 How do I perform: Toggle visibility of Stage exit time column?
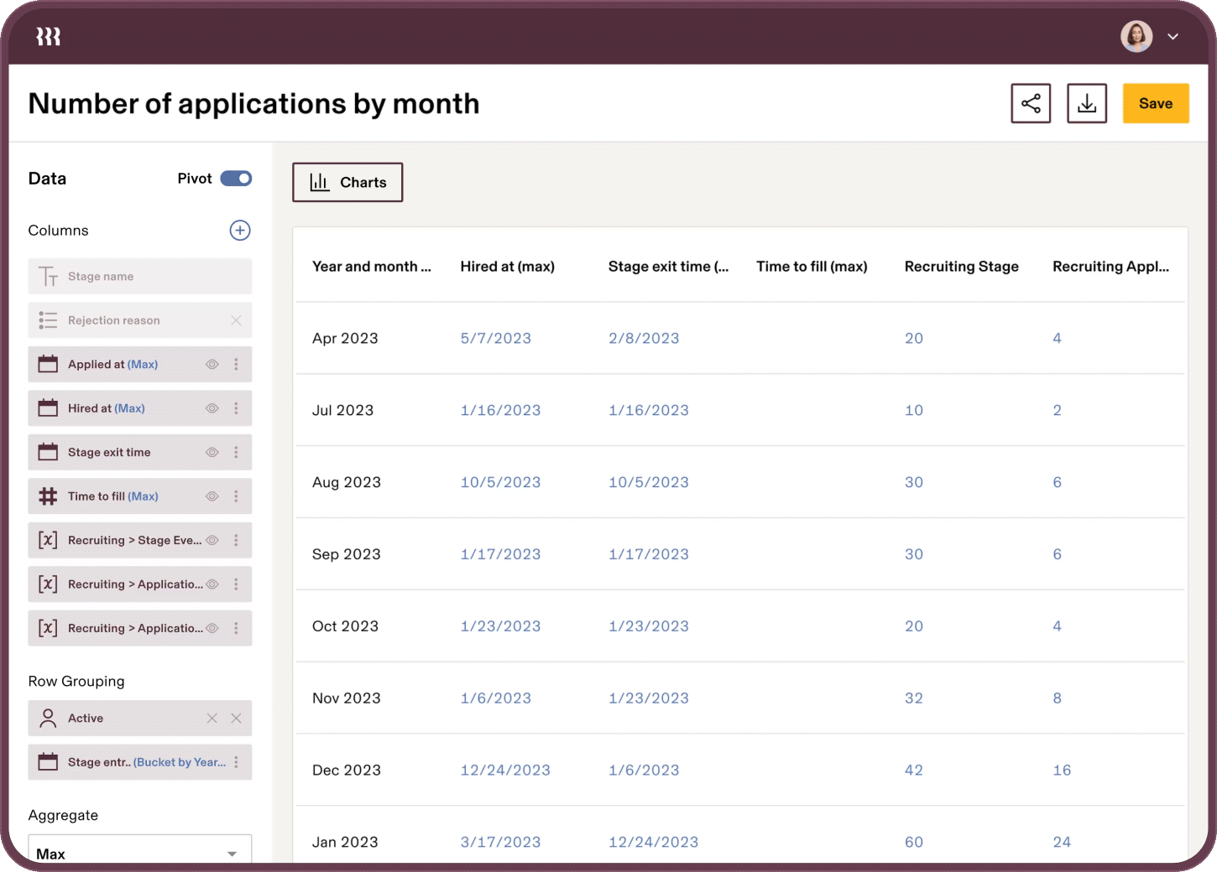(x=212, y=452)
